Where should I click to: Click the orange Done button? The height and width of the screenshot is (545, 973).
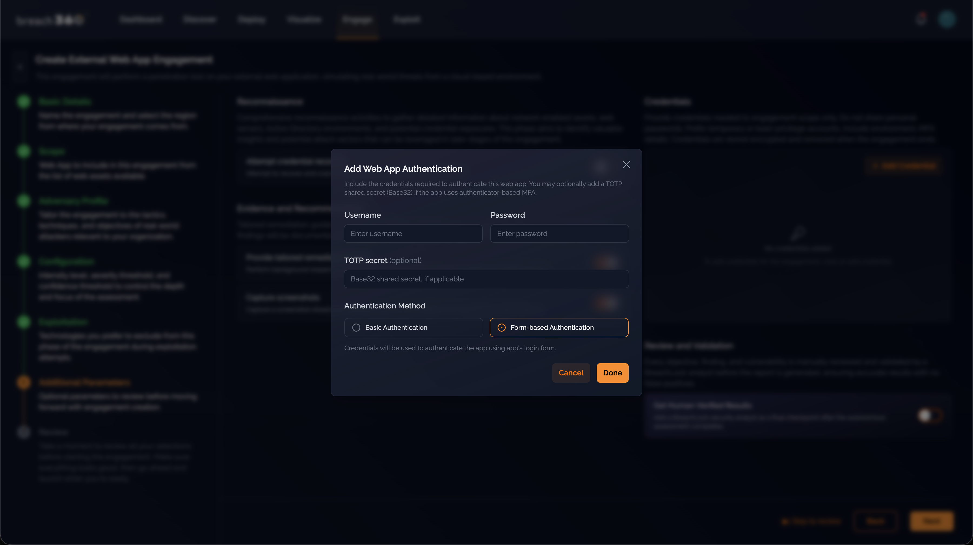(612, 373)
